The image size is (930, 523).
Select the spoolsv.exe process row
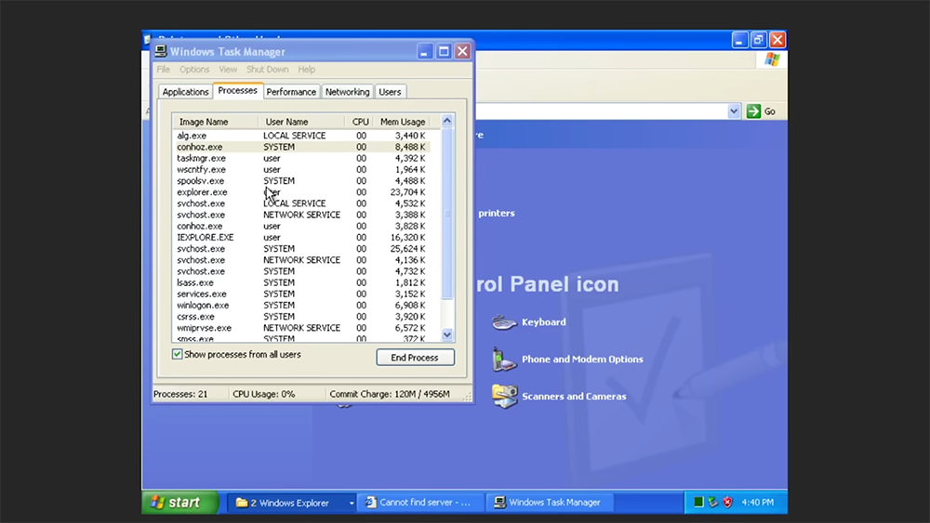click(x=301, y=180)
